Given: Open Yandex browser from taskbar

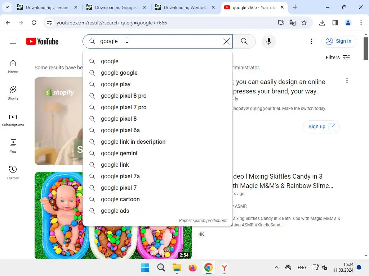Looking at the screenshot, I should pyautogui.click(x=224, y=267).
